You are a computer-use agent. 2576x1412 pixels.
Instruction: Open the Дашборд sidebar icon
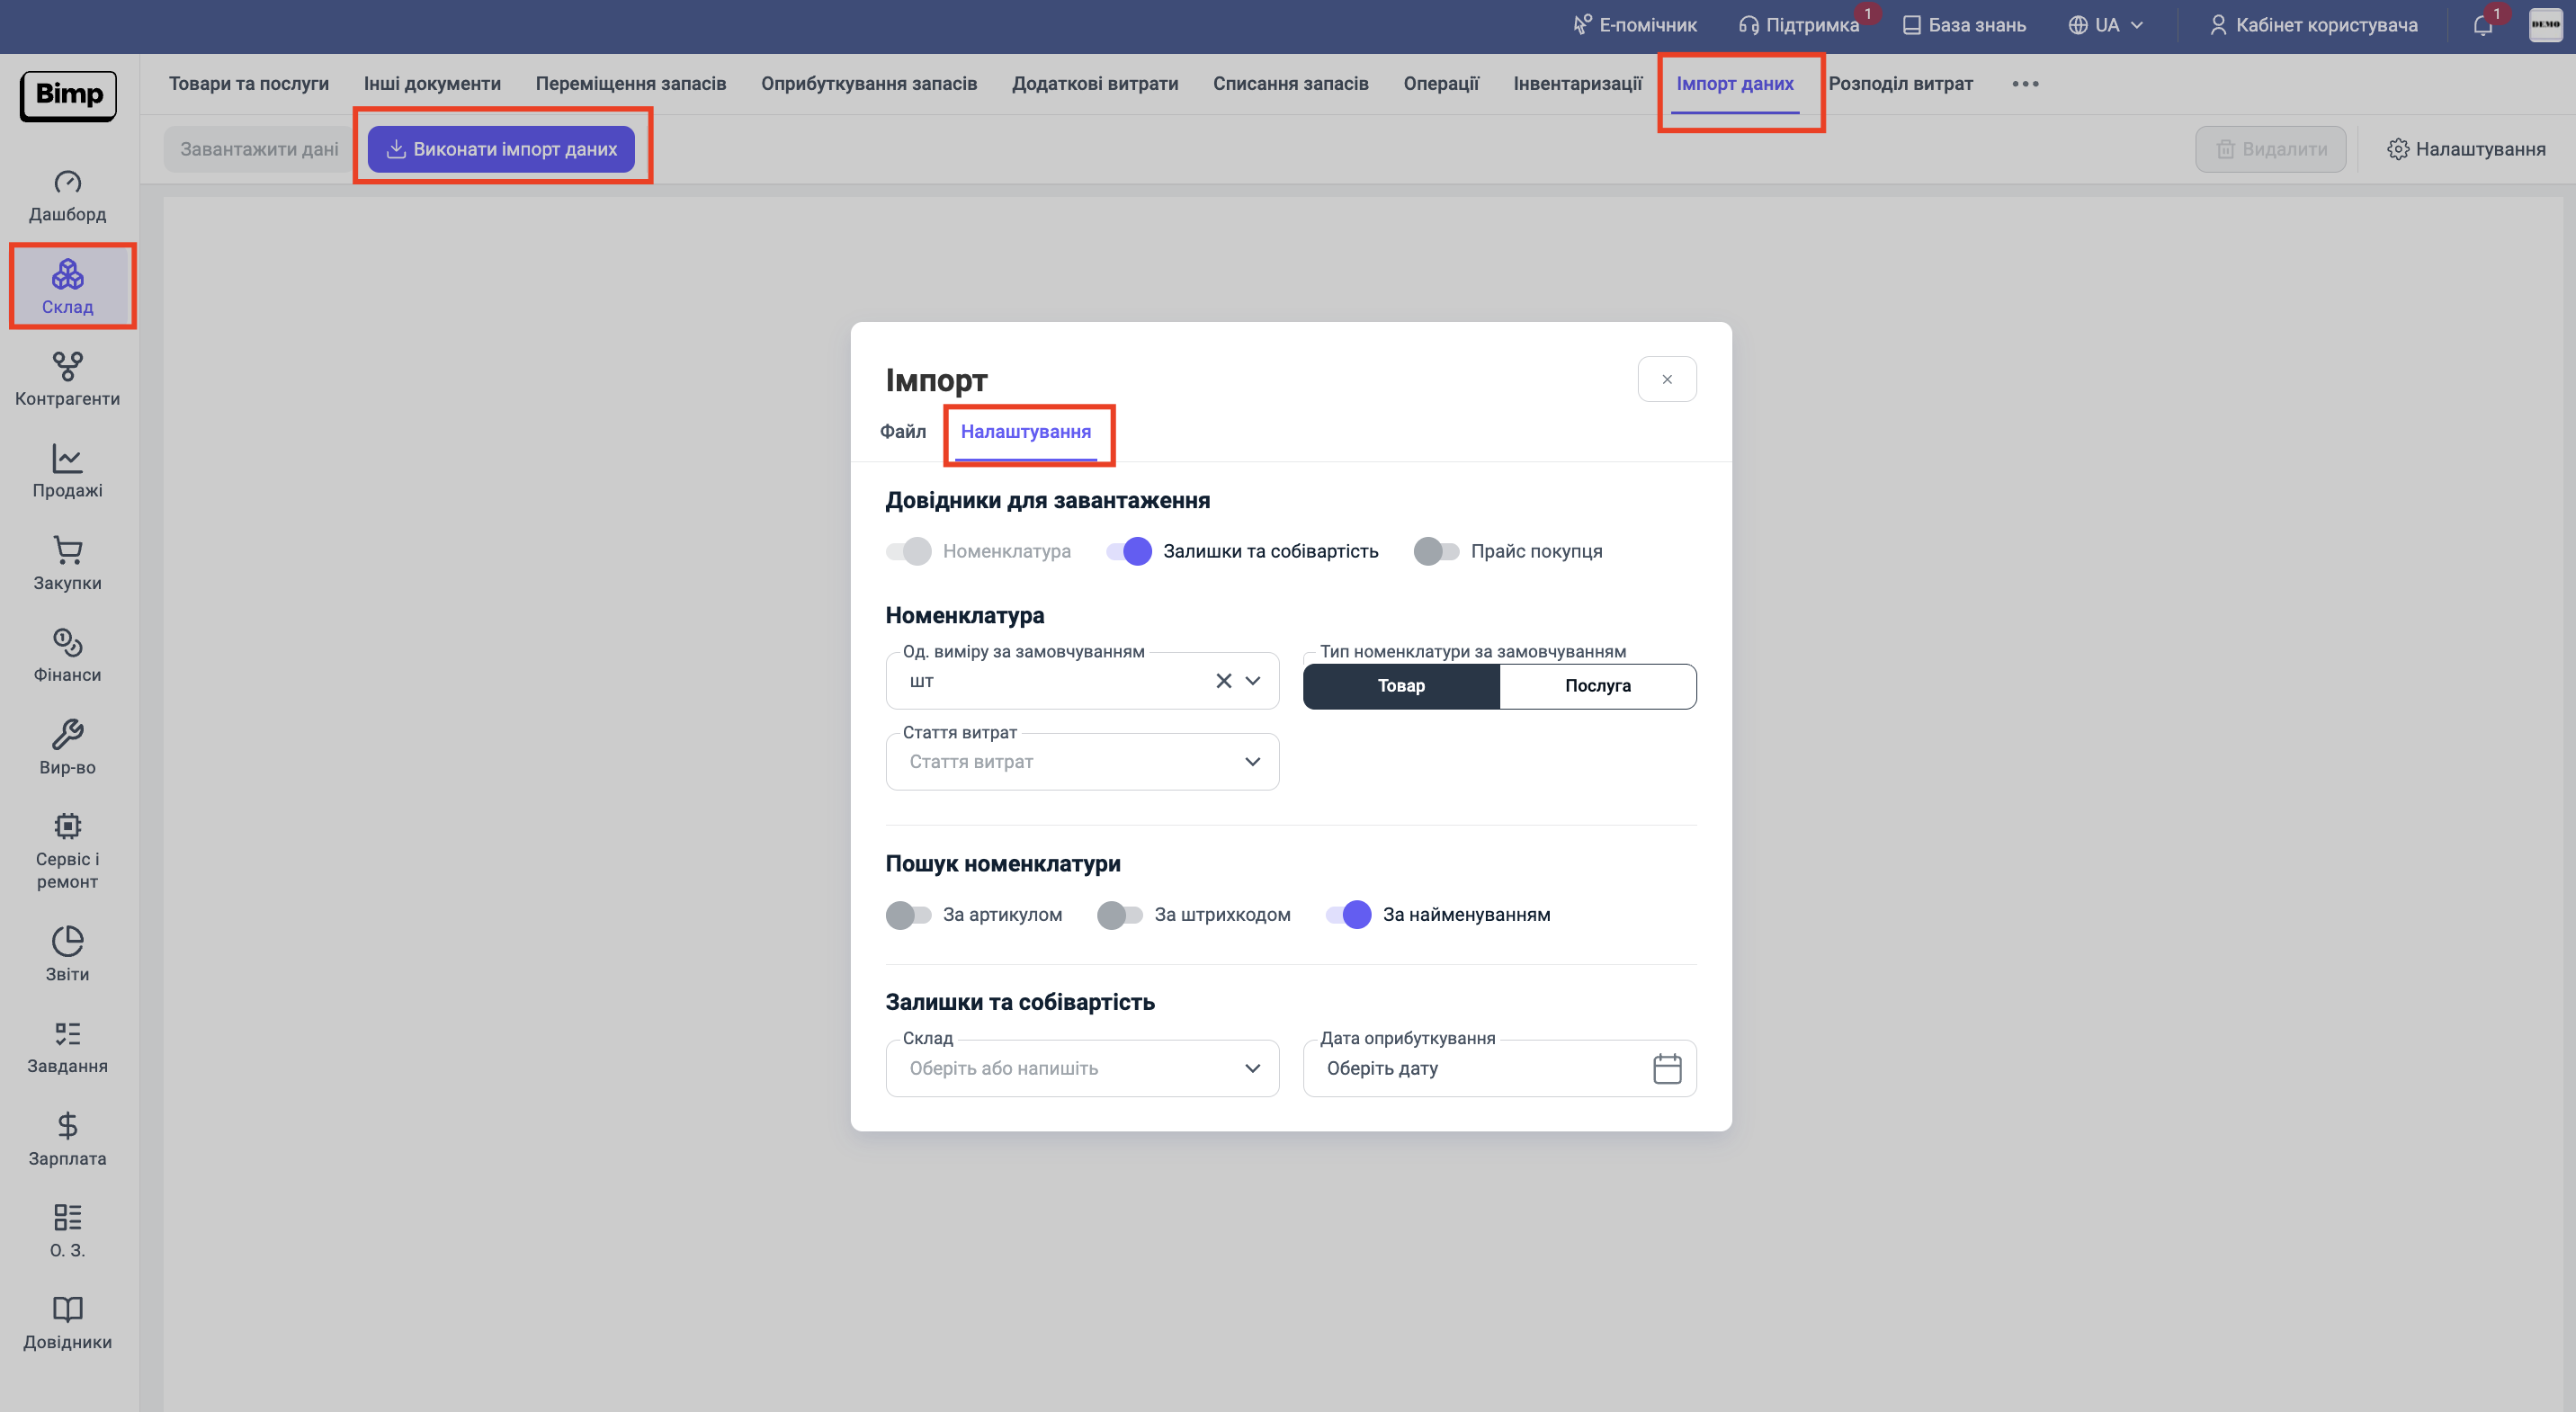[x=67, y=195]
